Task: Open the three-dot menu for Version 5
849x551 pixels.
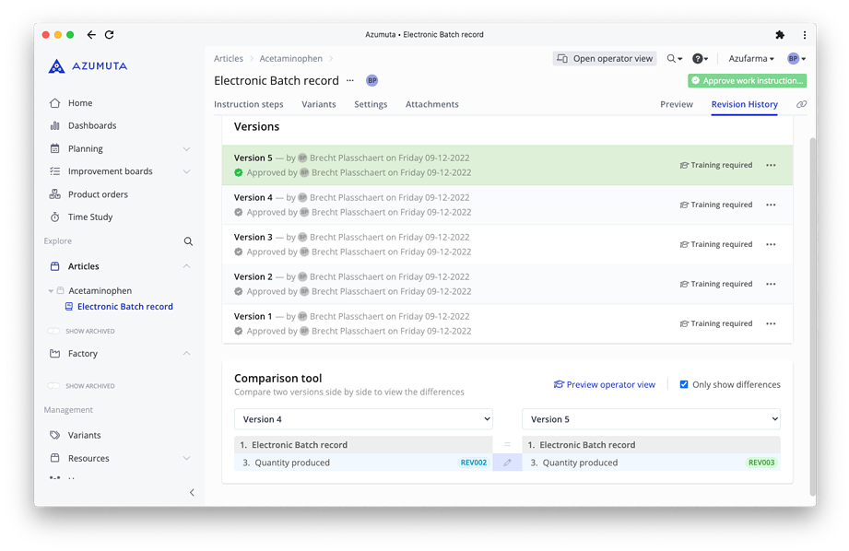Action: point(771,166)
